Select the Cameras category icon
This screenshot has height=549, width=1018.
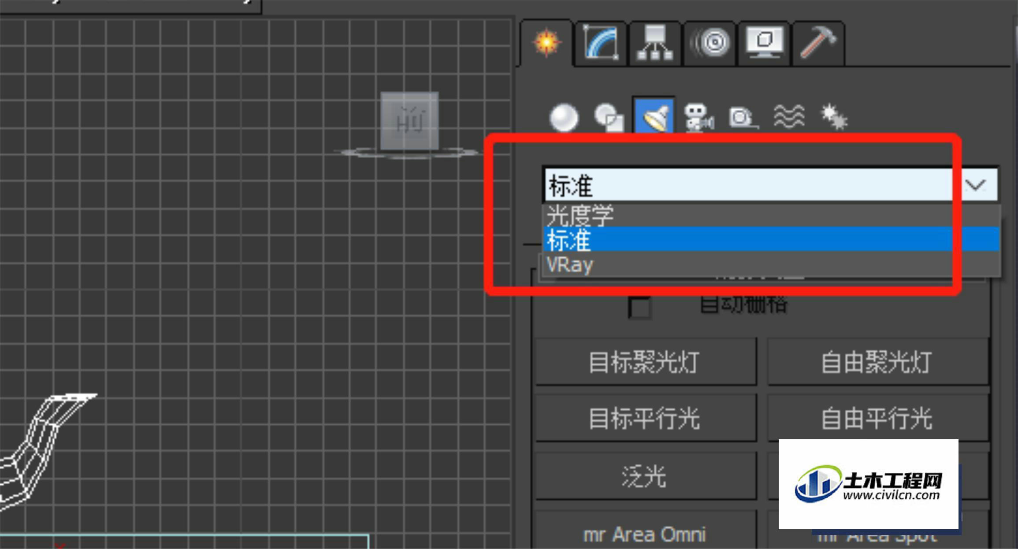coord(699,118)
